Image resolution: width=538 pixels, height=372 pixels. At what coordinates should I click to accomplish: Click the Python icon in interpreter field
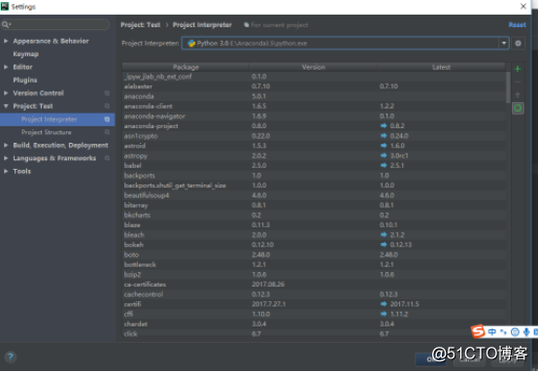coord(191,44)
